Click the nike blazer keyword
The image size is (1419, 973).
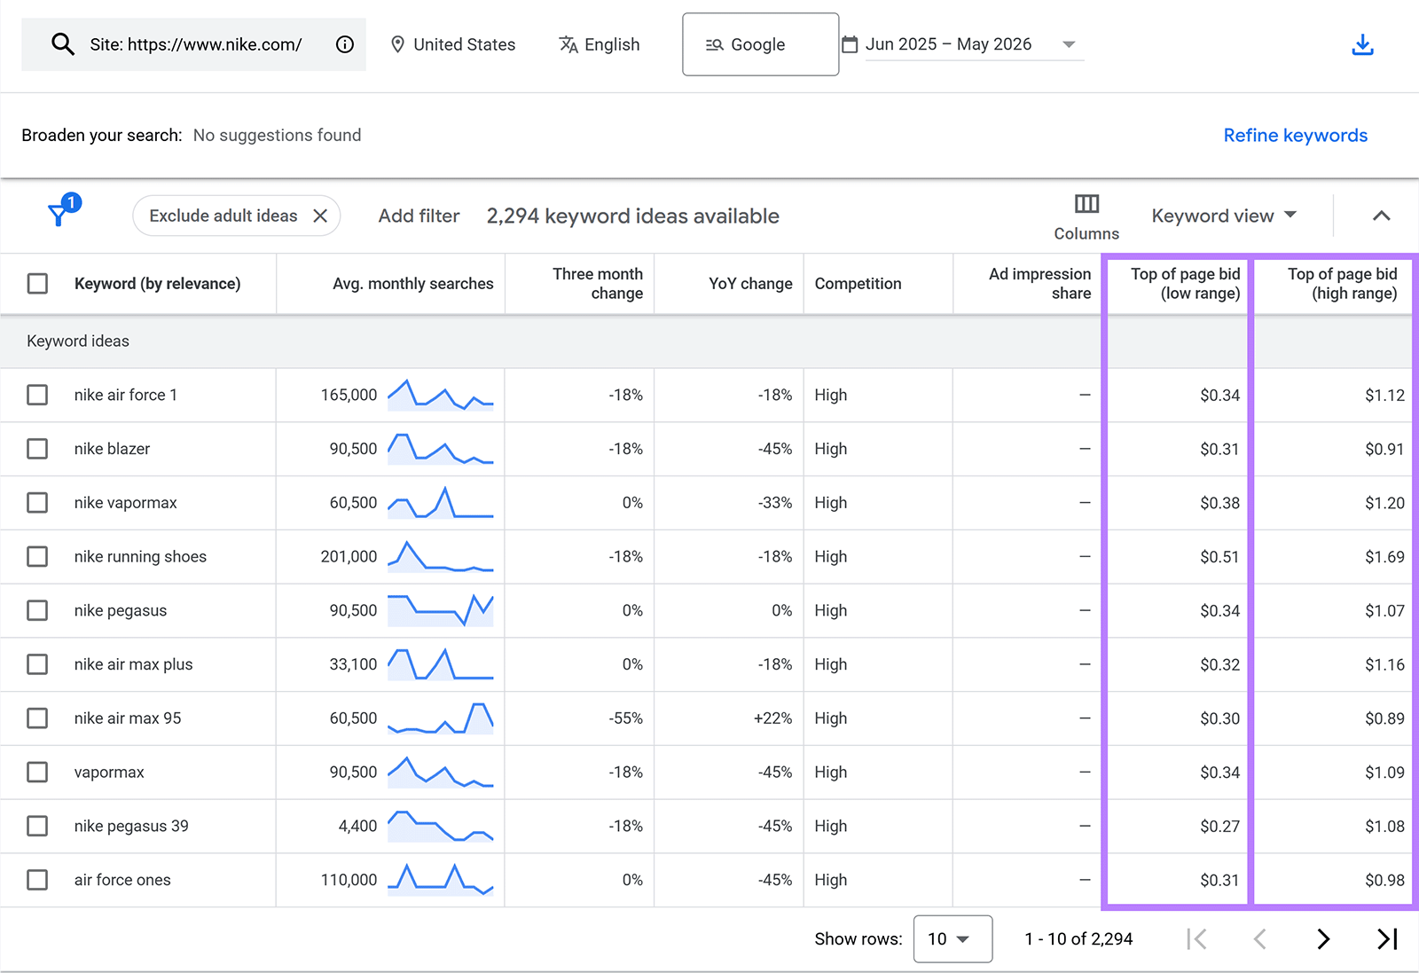pos(112,449)
